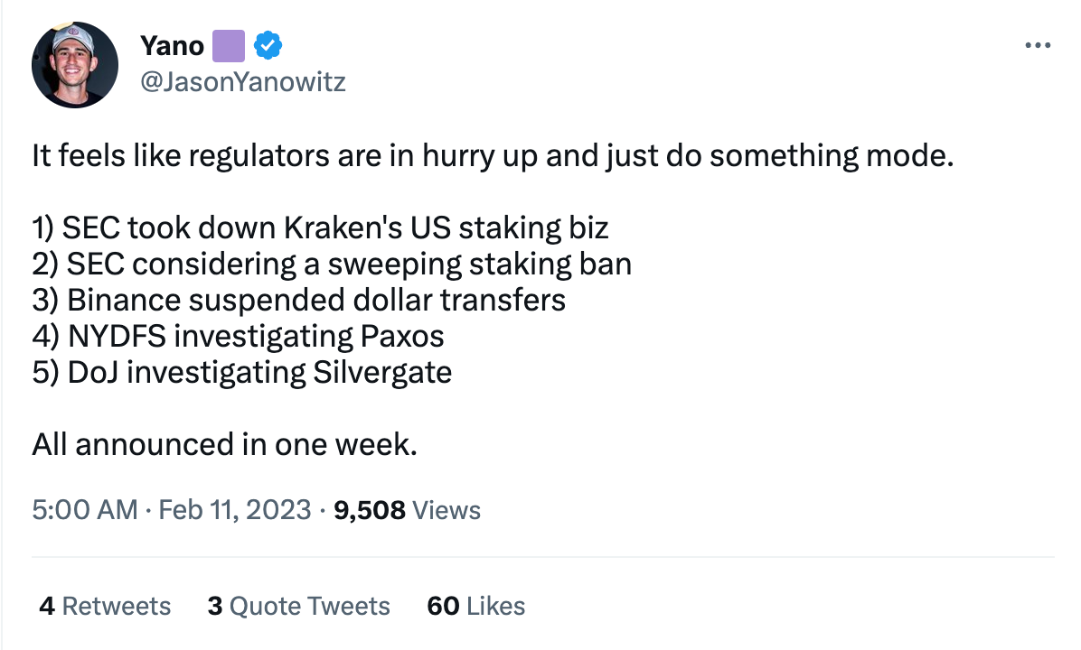Screen dimensions: 1081x650
Task: Click the line about Binance suspending dollar transfers
Action: [298, 300]
